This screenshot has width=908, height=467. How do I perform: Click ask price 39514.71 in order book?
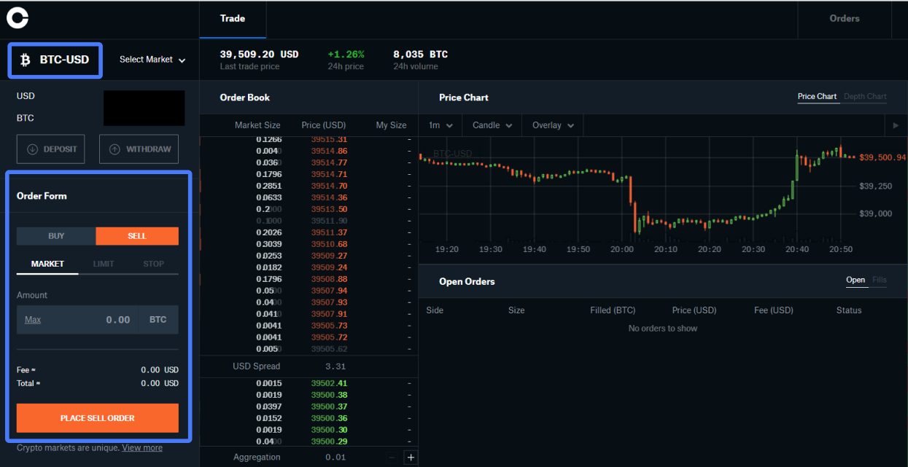pyautogui.click(x=329, y=174)
